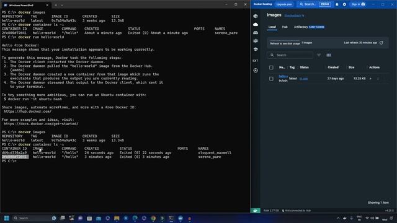
Task: Open the hello-world image name link
Action: pos(283,76)
